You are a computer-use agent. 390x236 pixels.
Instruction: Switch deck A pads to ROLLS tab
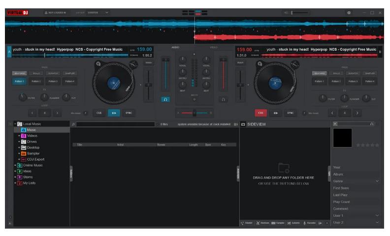(x=36, y=73)
